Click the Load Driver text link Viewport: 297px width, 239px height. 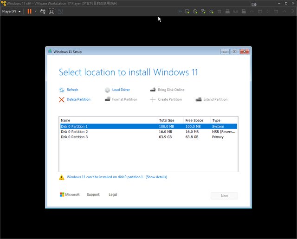click(121, 90)
